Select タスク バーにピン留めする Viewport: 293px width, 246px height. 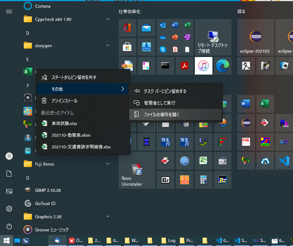click(176, 91)
